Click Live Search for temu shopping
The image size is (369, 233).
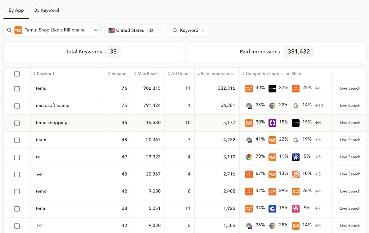[x=350, y=122]
